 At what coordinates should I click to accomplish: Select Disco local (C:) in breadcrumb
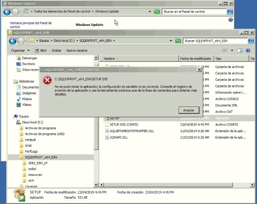[x=64, y=41]
